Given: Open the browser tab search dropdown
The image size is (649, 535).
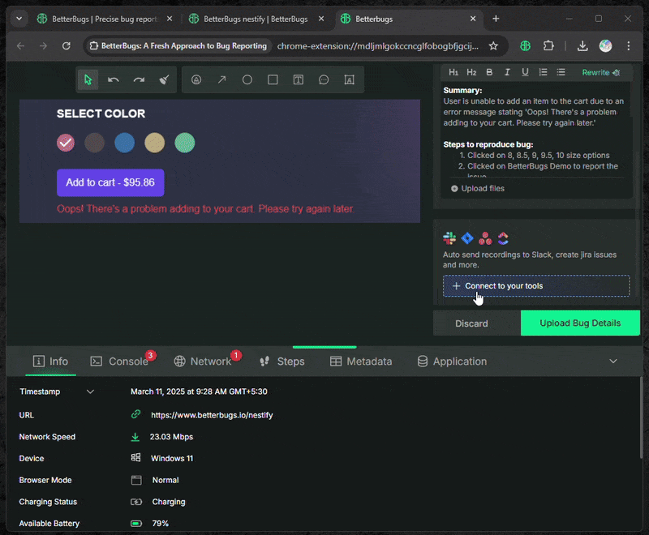Looking at the screenshot, I should pyautogui.click(x=19, y=19).
